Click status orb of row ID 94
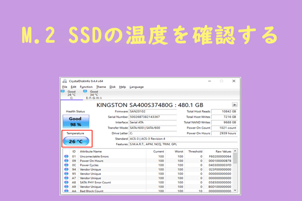Viewport: 302px width, 201px height. tap(66, 169)
